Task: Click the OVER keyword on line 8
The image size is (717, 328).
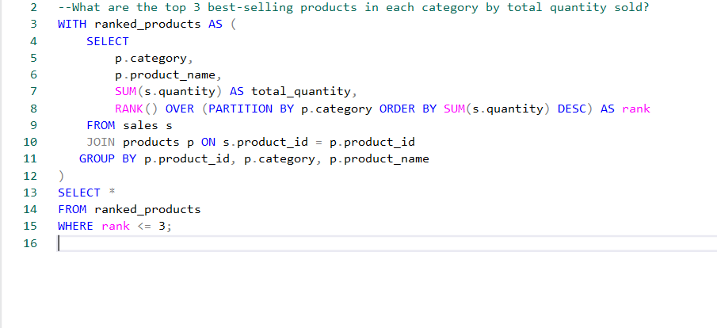Action: tap(179, 109)
